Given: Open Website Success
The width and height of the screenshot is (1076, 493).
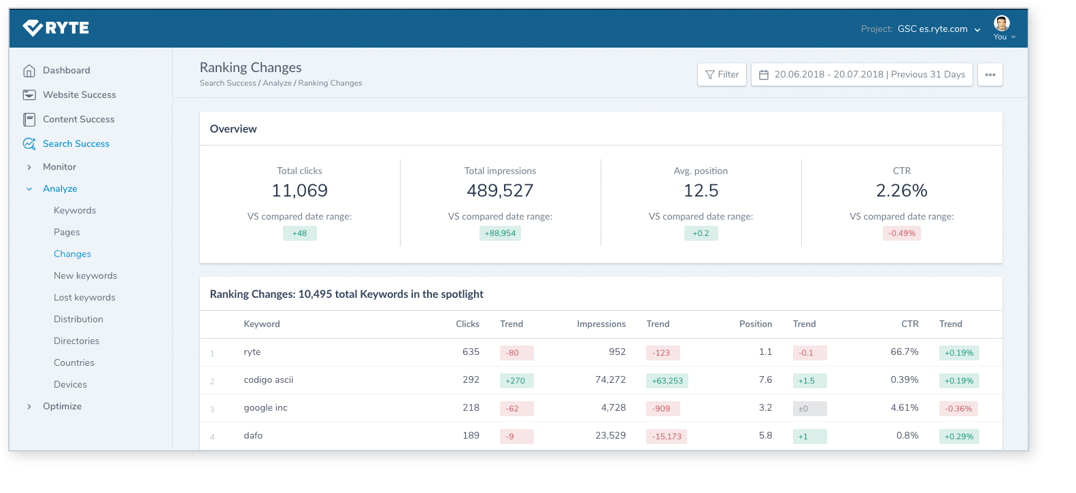Looking at the screenshot, I should [80, 95].
